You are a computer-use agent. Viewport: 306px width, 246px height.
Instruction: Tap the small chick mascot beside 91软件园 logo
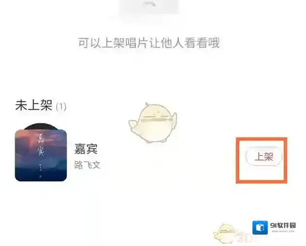[x=225, y=233]
